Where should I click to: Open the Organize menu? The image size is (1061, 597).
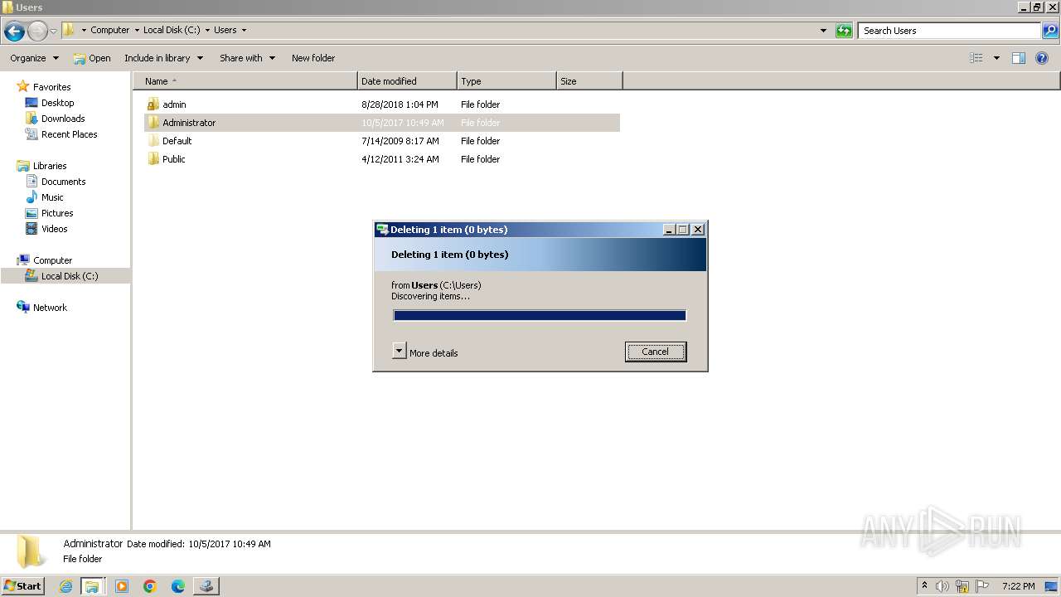pyautogui.click(x=35, y=58)
